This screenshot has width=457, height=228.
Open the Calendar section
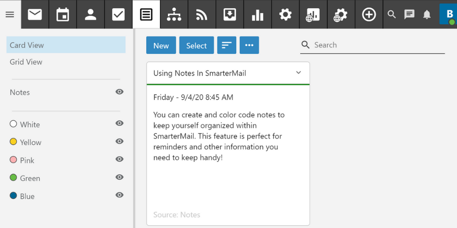pyautogui.click(x=63, y=15)
